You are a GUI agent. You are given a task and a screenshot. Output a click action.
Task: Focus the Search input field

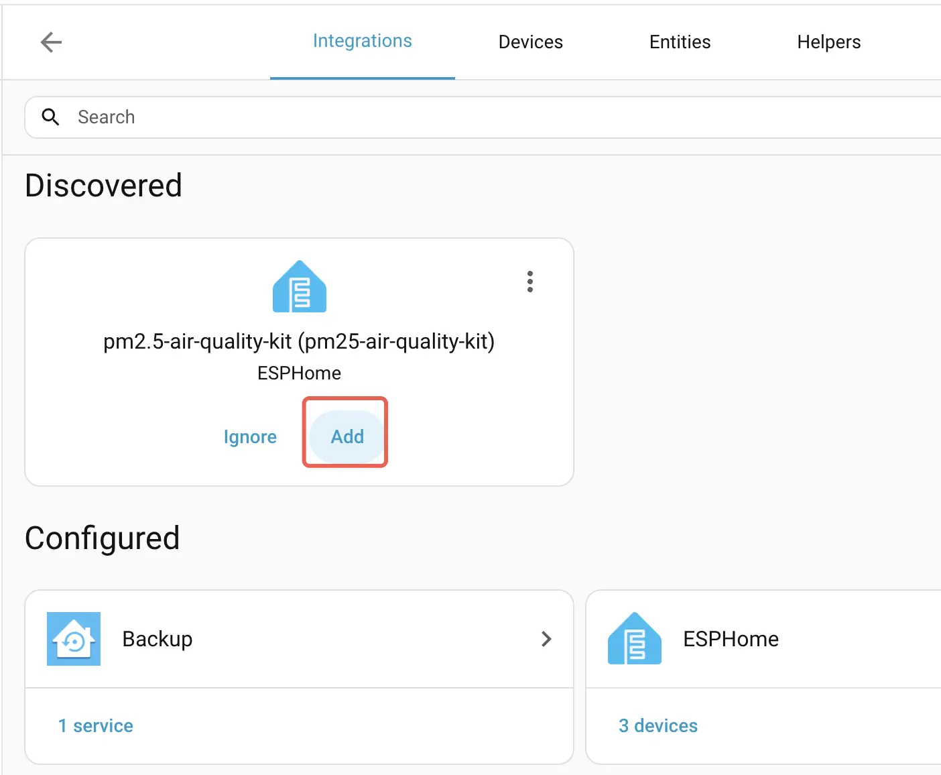pyautogui.click(x=469, y=117)
